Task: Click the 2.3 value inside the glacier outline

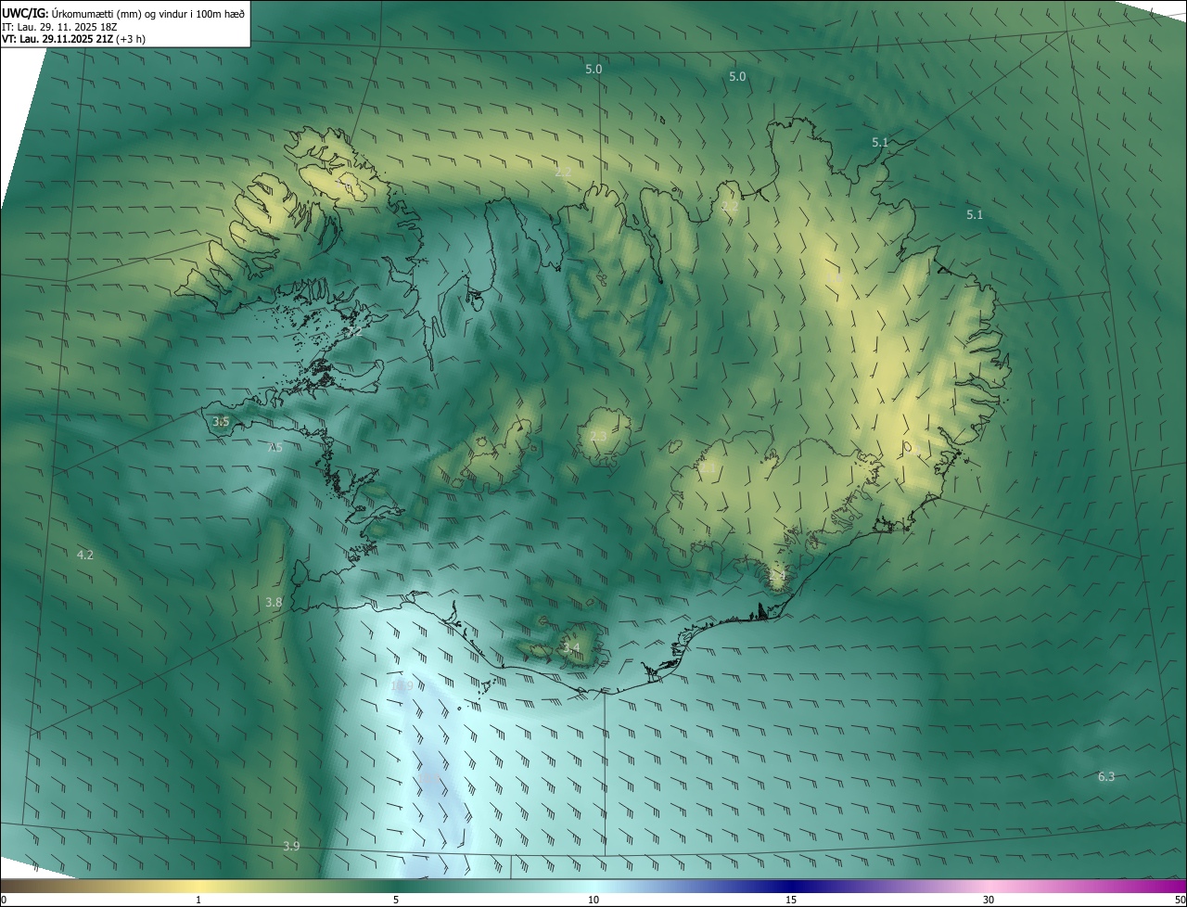Action: (598, 436)
